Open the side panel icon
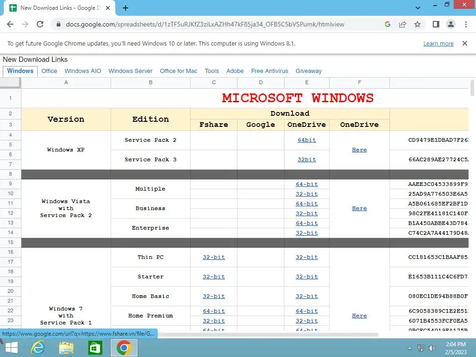This screenshot has width=476, height=357. click(x=436, y=24)
